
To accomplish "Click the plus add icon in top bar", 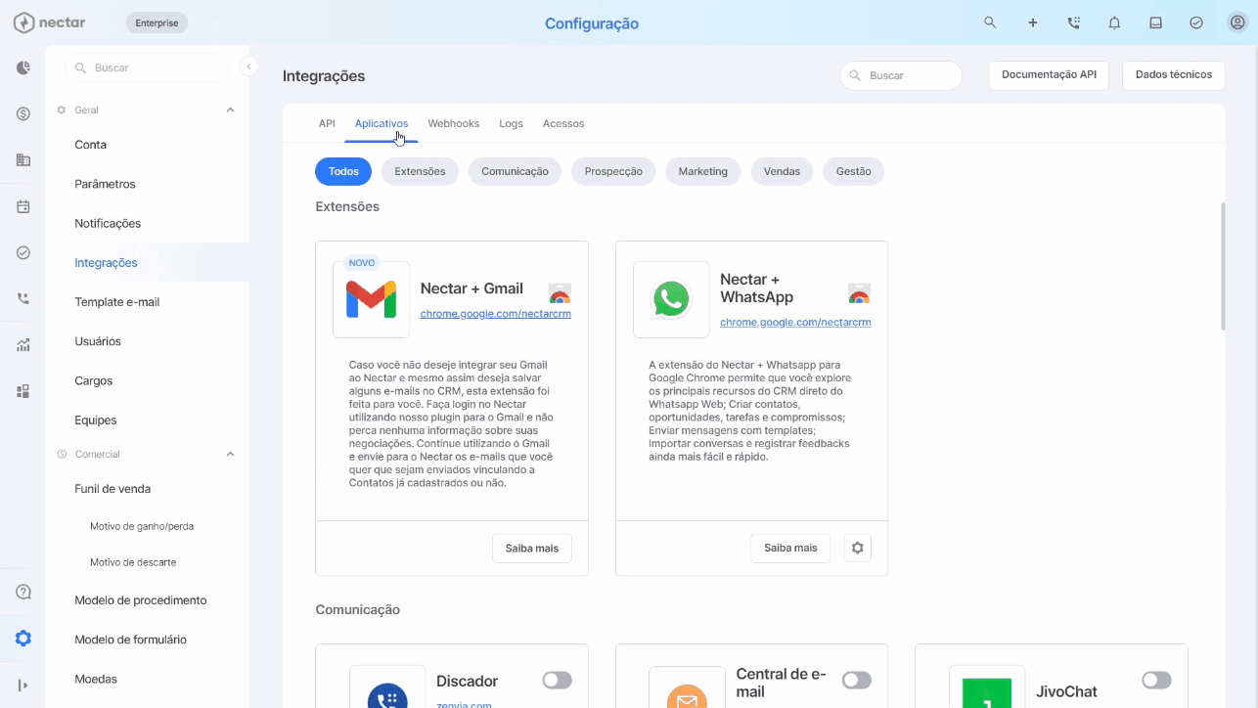I will 1032,22.
